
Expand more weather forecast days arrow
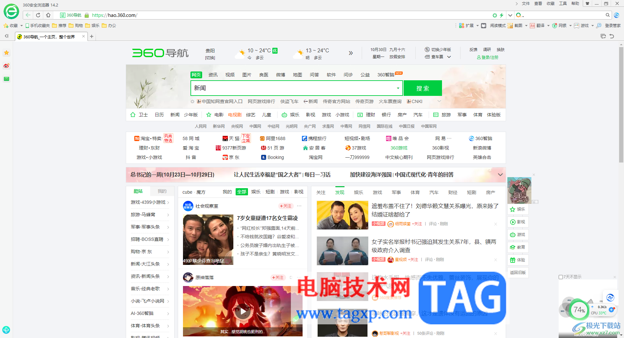point(351,53)
